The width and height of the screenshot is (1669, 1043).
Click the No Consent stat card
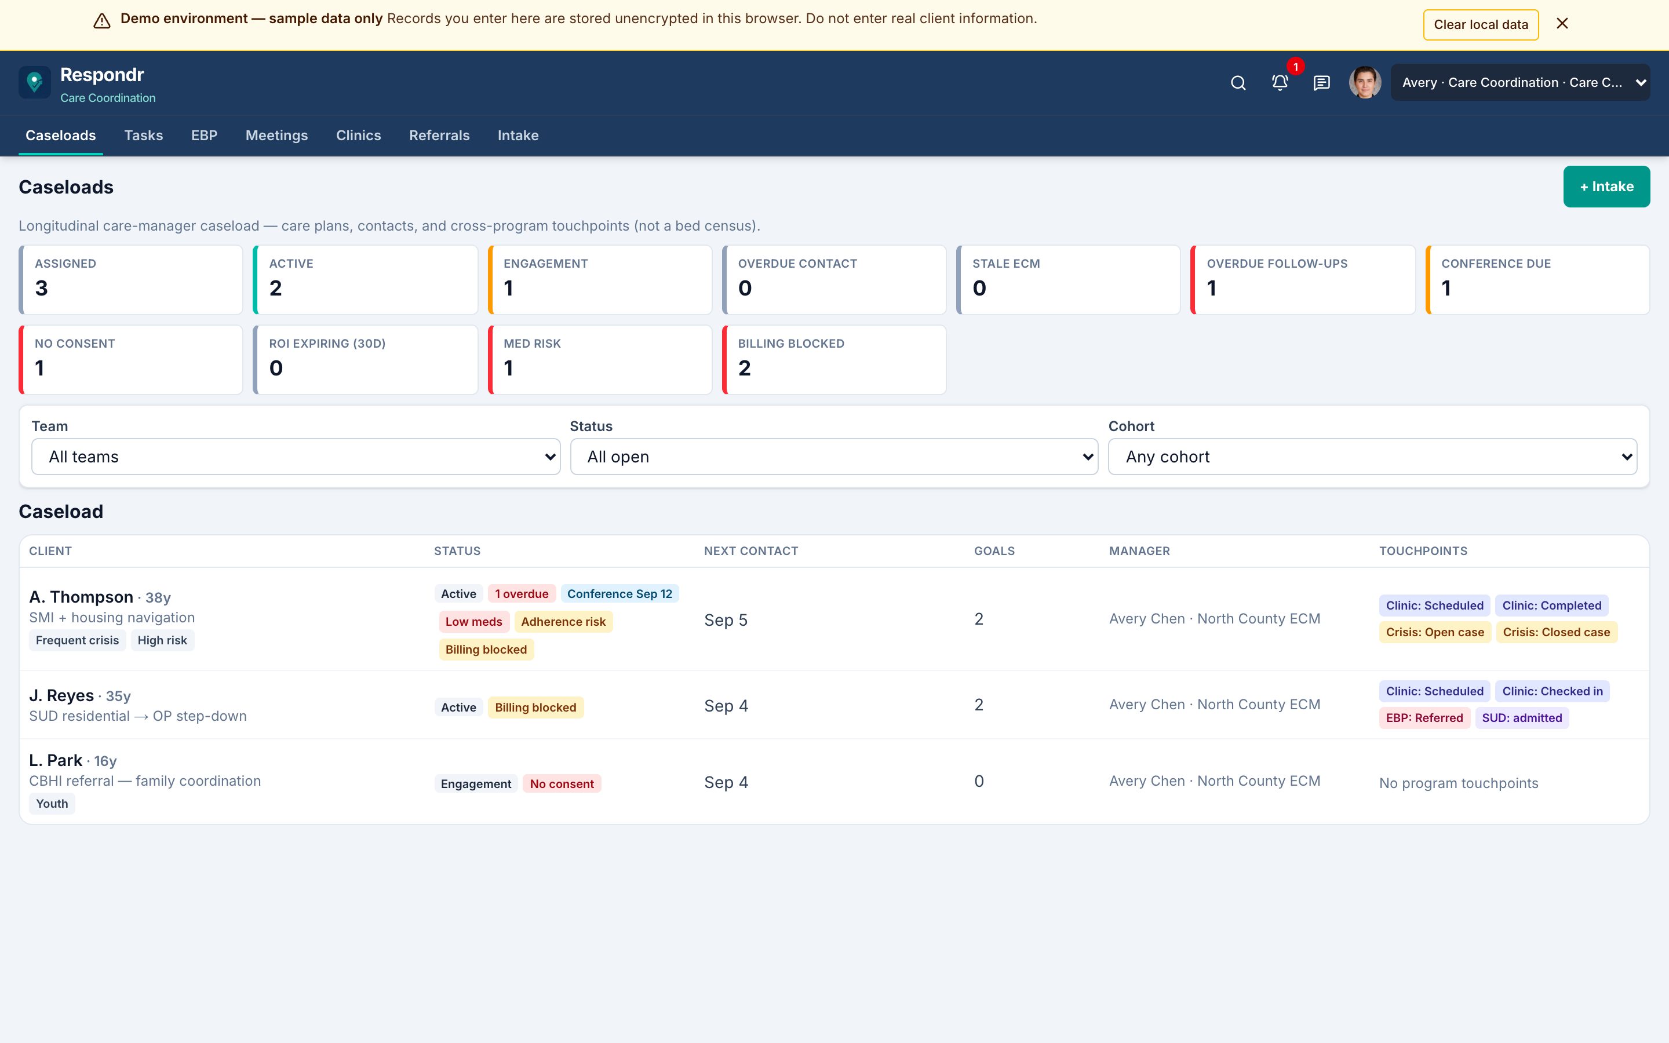[131, 360]
